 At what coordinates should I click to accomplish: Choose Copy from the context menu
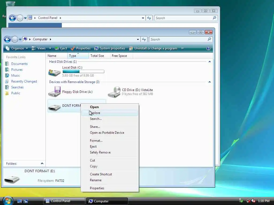[x=110, y=166]
